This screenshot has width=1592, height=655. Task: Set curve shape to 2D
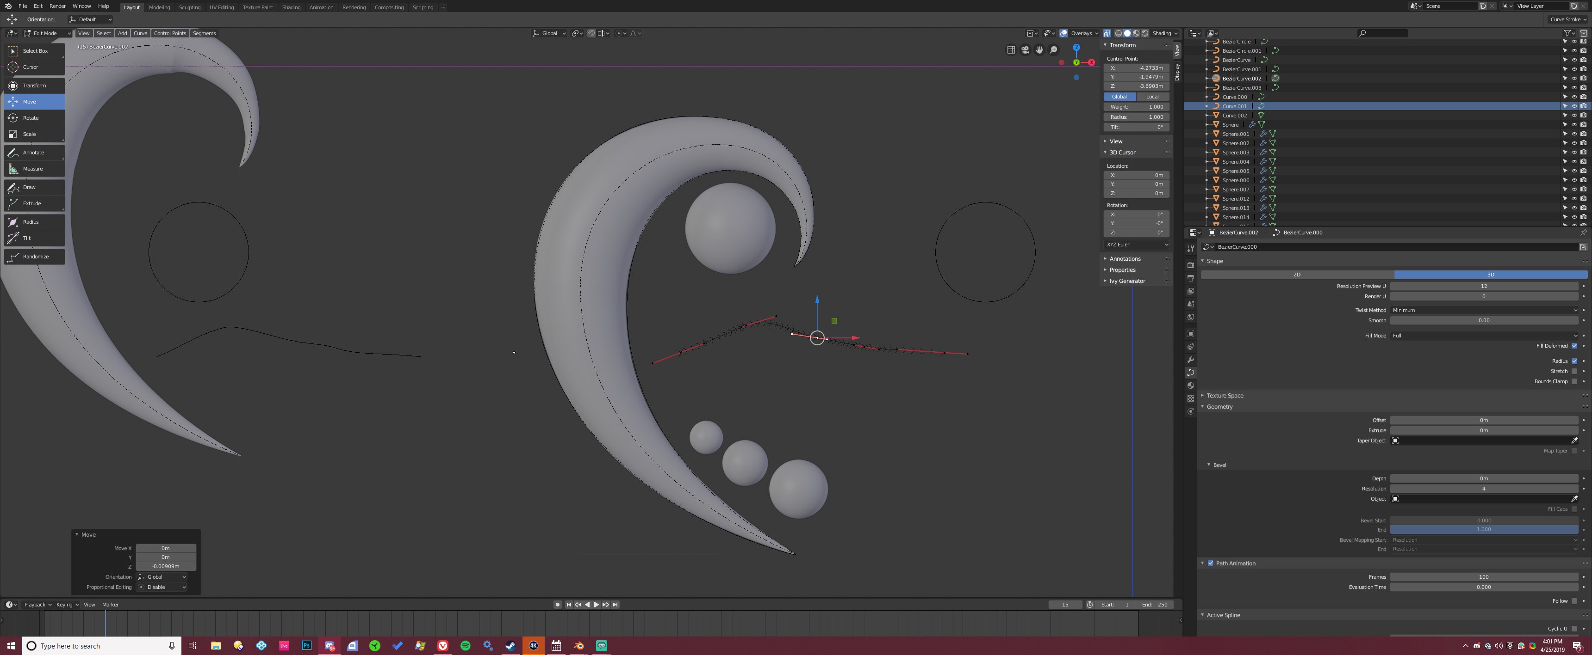click(x=1297, y=274)
